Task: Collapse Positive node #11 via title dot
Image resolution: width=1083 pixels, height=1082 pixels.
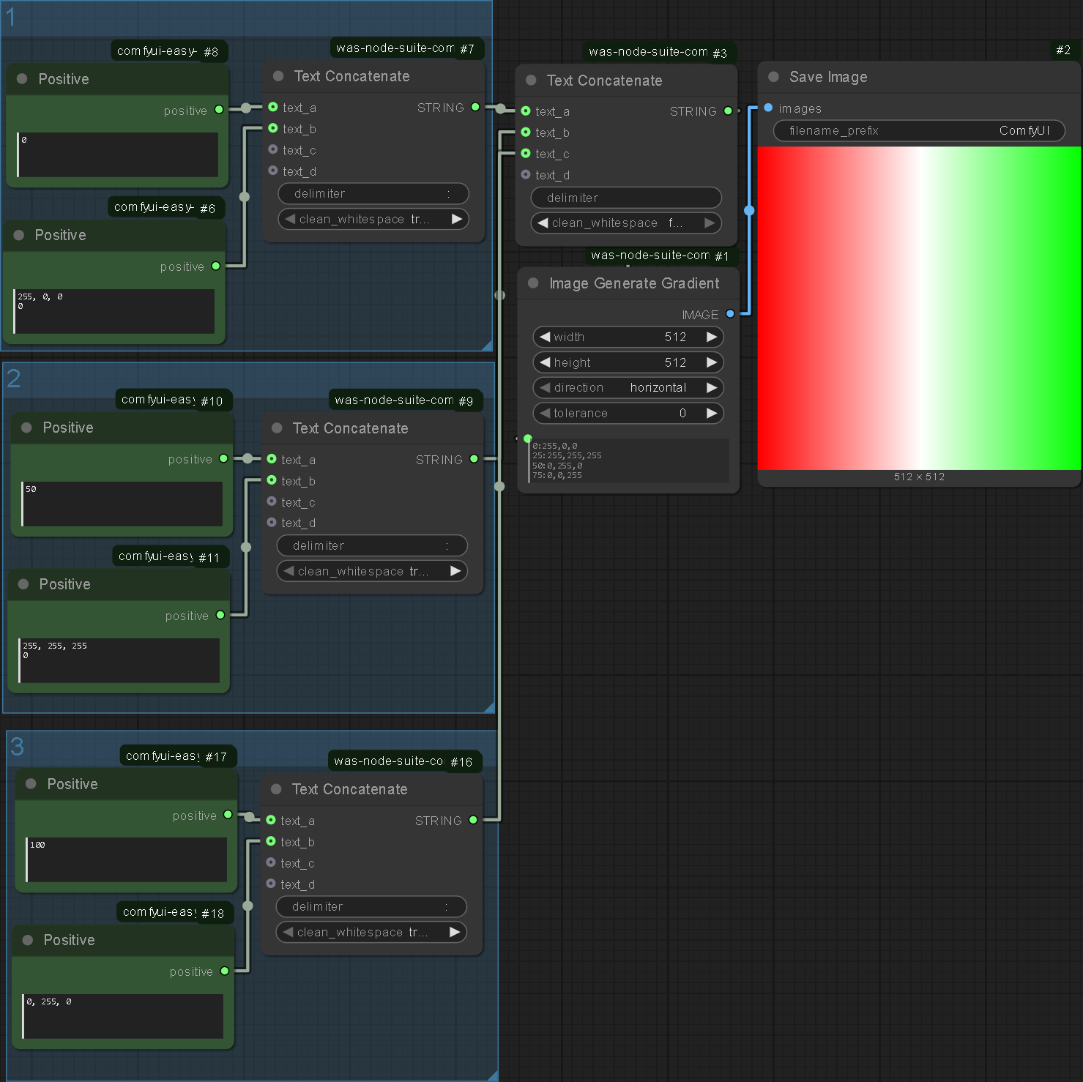Action: pyautogui.click(x=23, y=584)
